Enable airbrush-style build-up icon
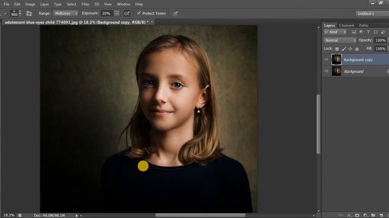Viewport: 389px width, 218px height. (x=127, y=13)
